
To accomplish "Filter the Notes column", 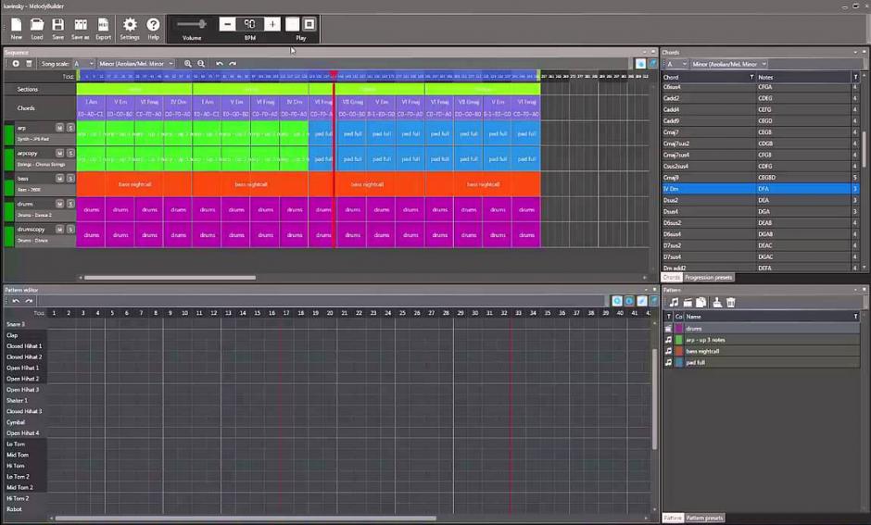I will [855, 77].
